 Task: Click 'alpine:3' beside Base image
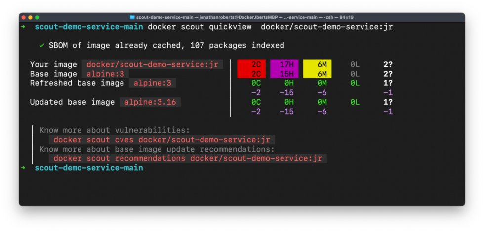[105, 74]
